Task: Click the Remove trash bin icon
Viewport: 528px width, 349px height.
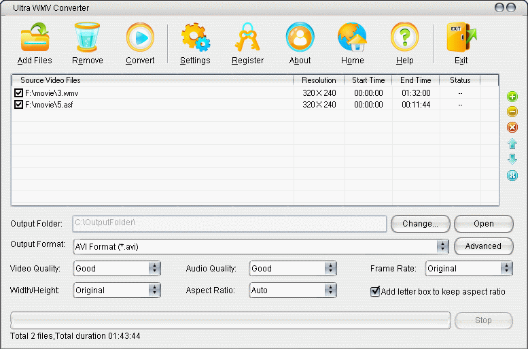Action: click(x=87, y=37)
